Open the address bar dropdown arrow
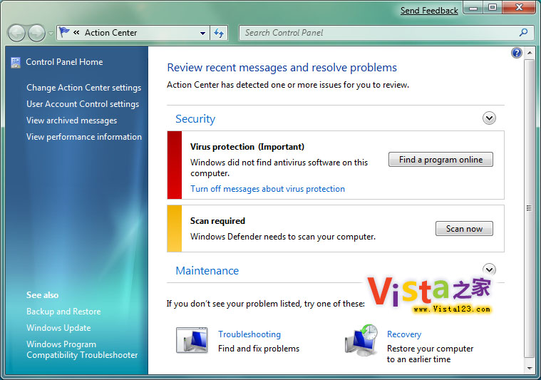The width and height of the screenshot is (541, 380). coord(202,33)
